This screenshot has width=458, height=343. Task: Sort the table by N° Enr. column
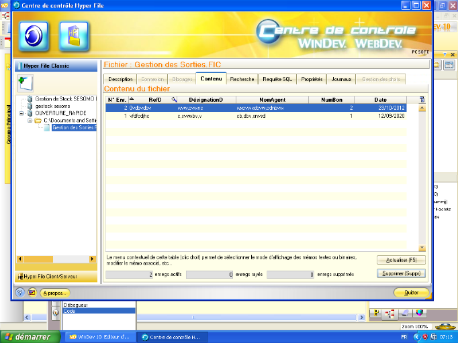point(117,100)
